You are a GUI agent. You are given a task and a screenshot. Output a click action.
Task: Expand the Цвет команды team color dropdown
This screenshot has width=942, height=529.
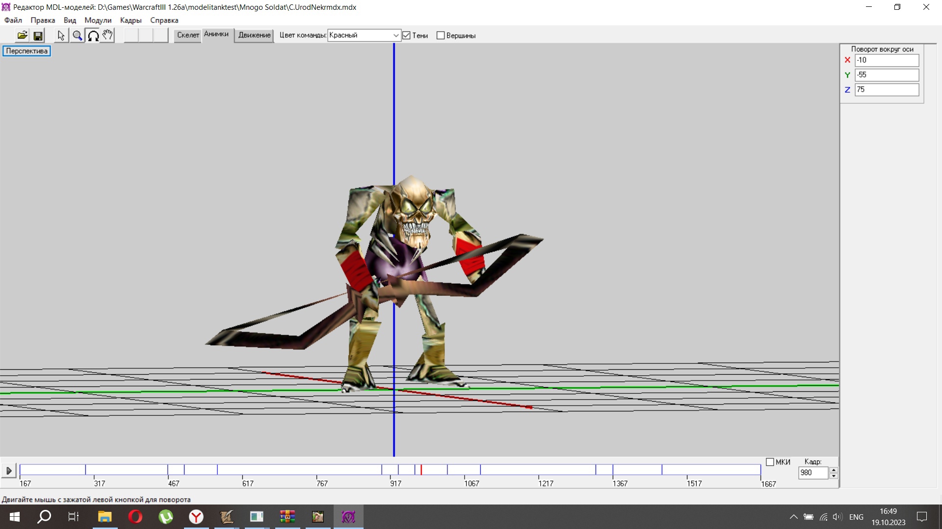[395, 35]
